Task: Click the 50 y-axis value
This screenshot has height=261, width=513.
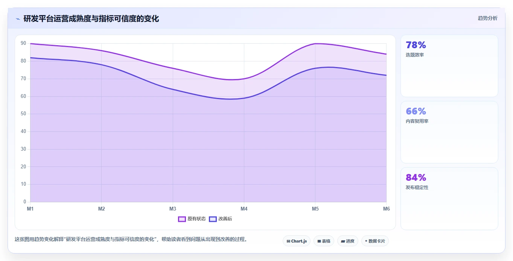Action: [23, 114]
